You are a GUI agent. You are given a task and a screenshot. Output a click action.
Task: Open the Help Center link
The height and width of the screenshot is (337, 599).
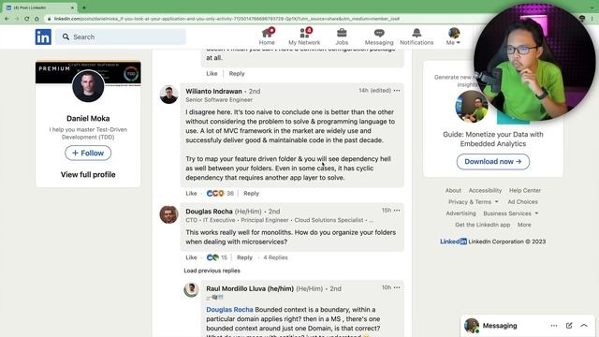(x=525, y=190)
